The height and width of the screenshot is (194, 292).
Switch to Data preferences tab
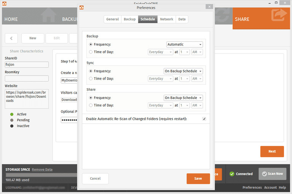182,19
